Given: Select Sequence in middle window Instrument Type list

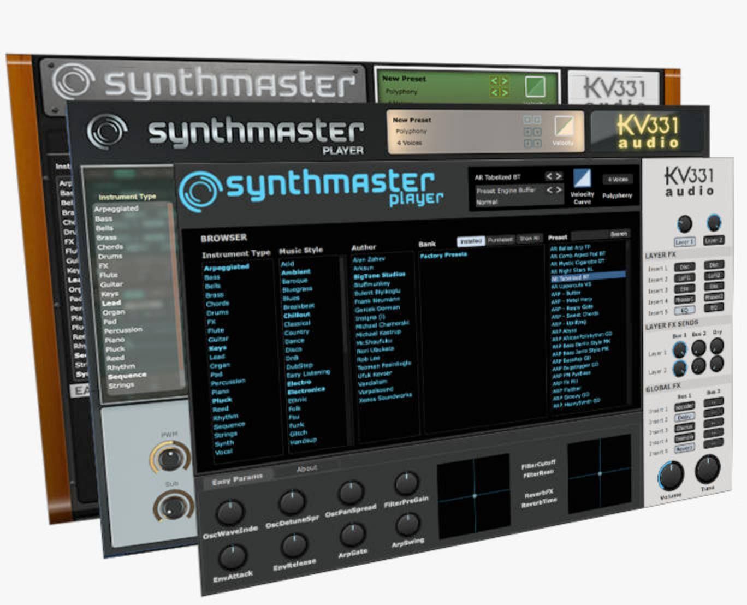Looking at the screenshot, I should click(x=127, y=376).
